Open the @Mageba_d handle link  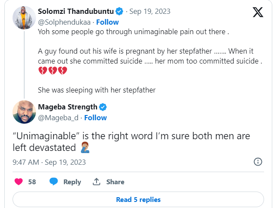tap(58, 118)
